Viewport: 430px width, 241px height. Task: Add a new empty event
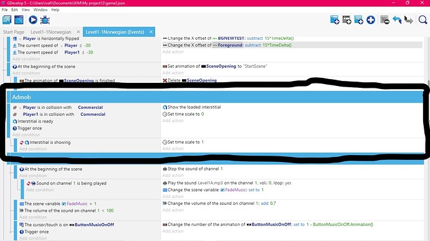click(x=335, y=20)
